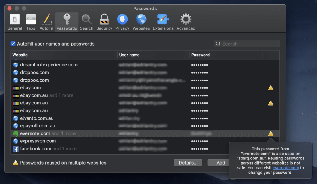Sort by the User name column header
The height and width of the screenshot is (184, 317).
coord(153,55)
